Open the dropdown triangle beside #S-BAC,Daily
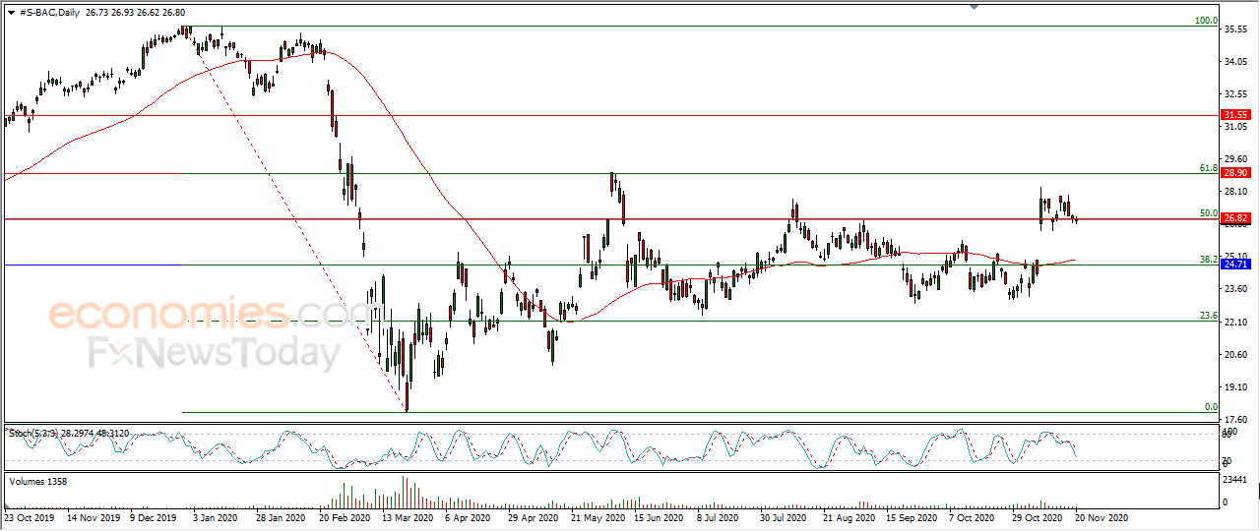This screenshot has width=1260, height=531. click(11, 12)
